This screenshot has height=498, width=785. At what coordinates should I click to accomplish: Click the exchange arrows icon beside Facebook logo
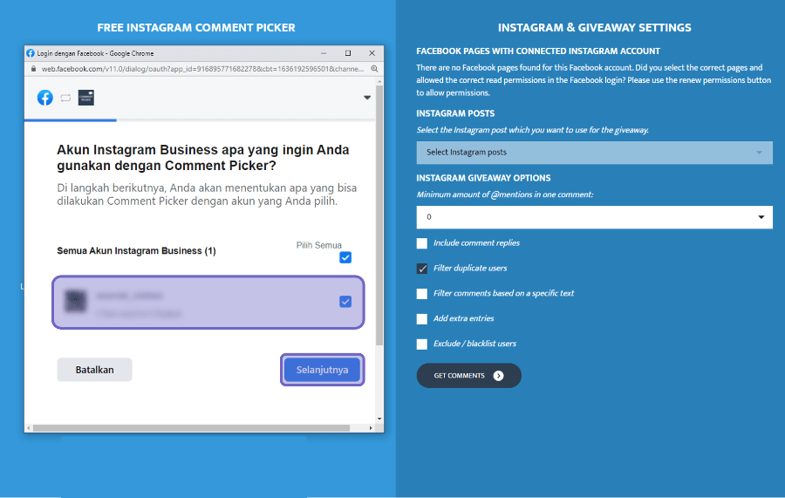tap(65, 98)
